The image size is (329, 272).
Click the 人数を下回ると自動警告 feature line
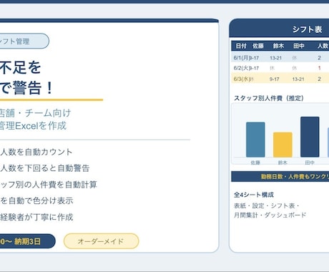point(44,168)
